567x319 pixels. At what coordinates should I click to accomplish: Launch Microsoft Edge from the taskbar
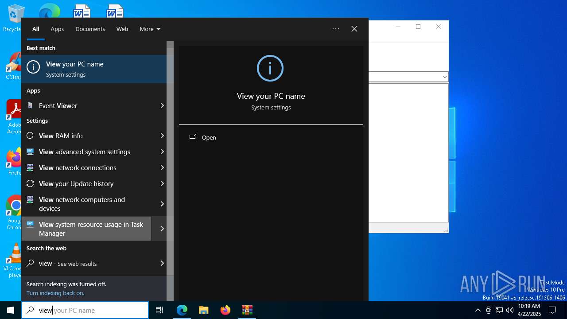(182, 310)
